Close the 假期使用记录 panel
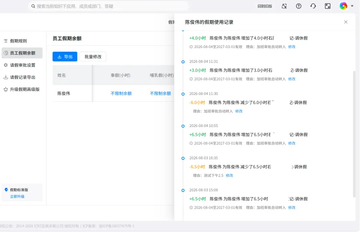Image resolution: width=360 pixels, height=232 pixels. 346,22
